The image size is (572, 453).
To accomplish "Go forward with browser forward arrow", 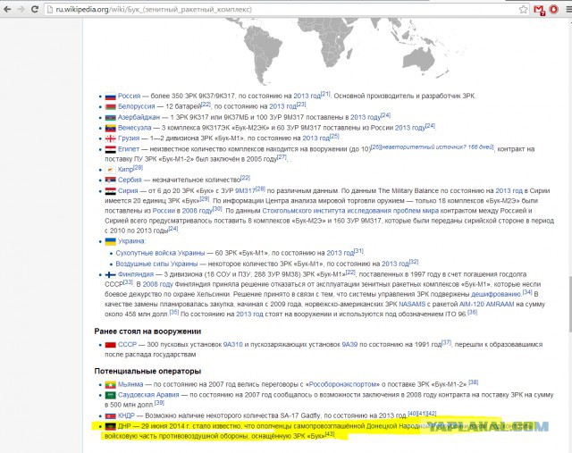I will [21, 9].
